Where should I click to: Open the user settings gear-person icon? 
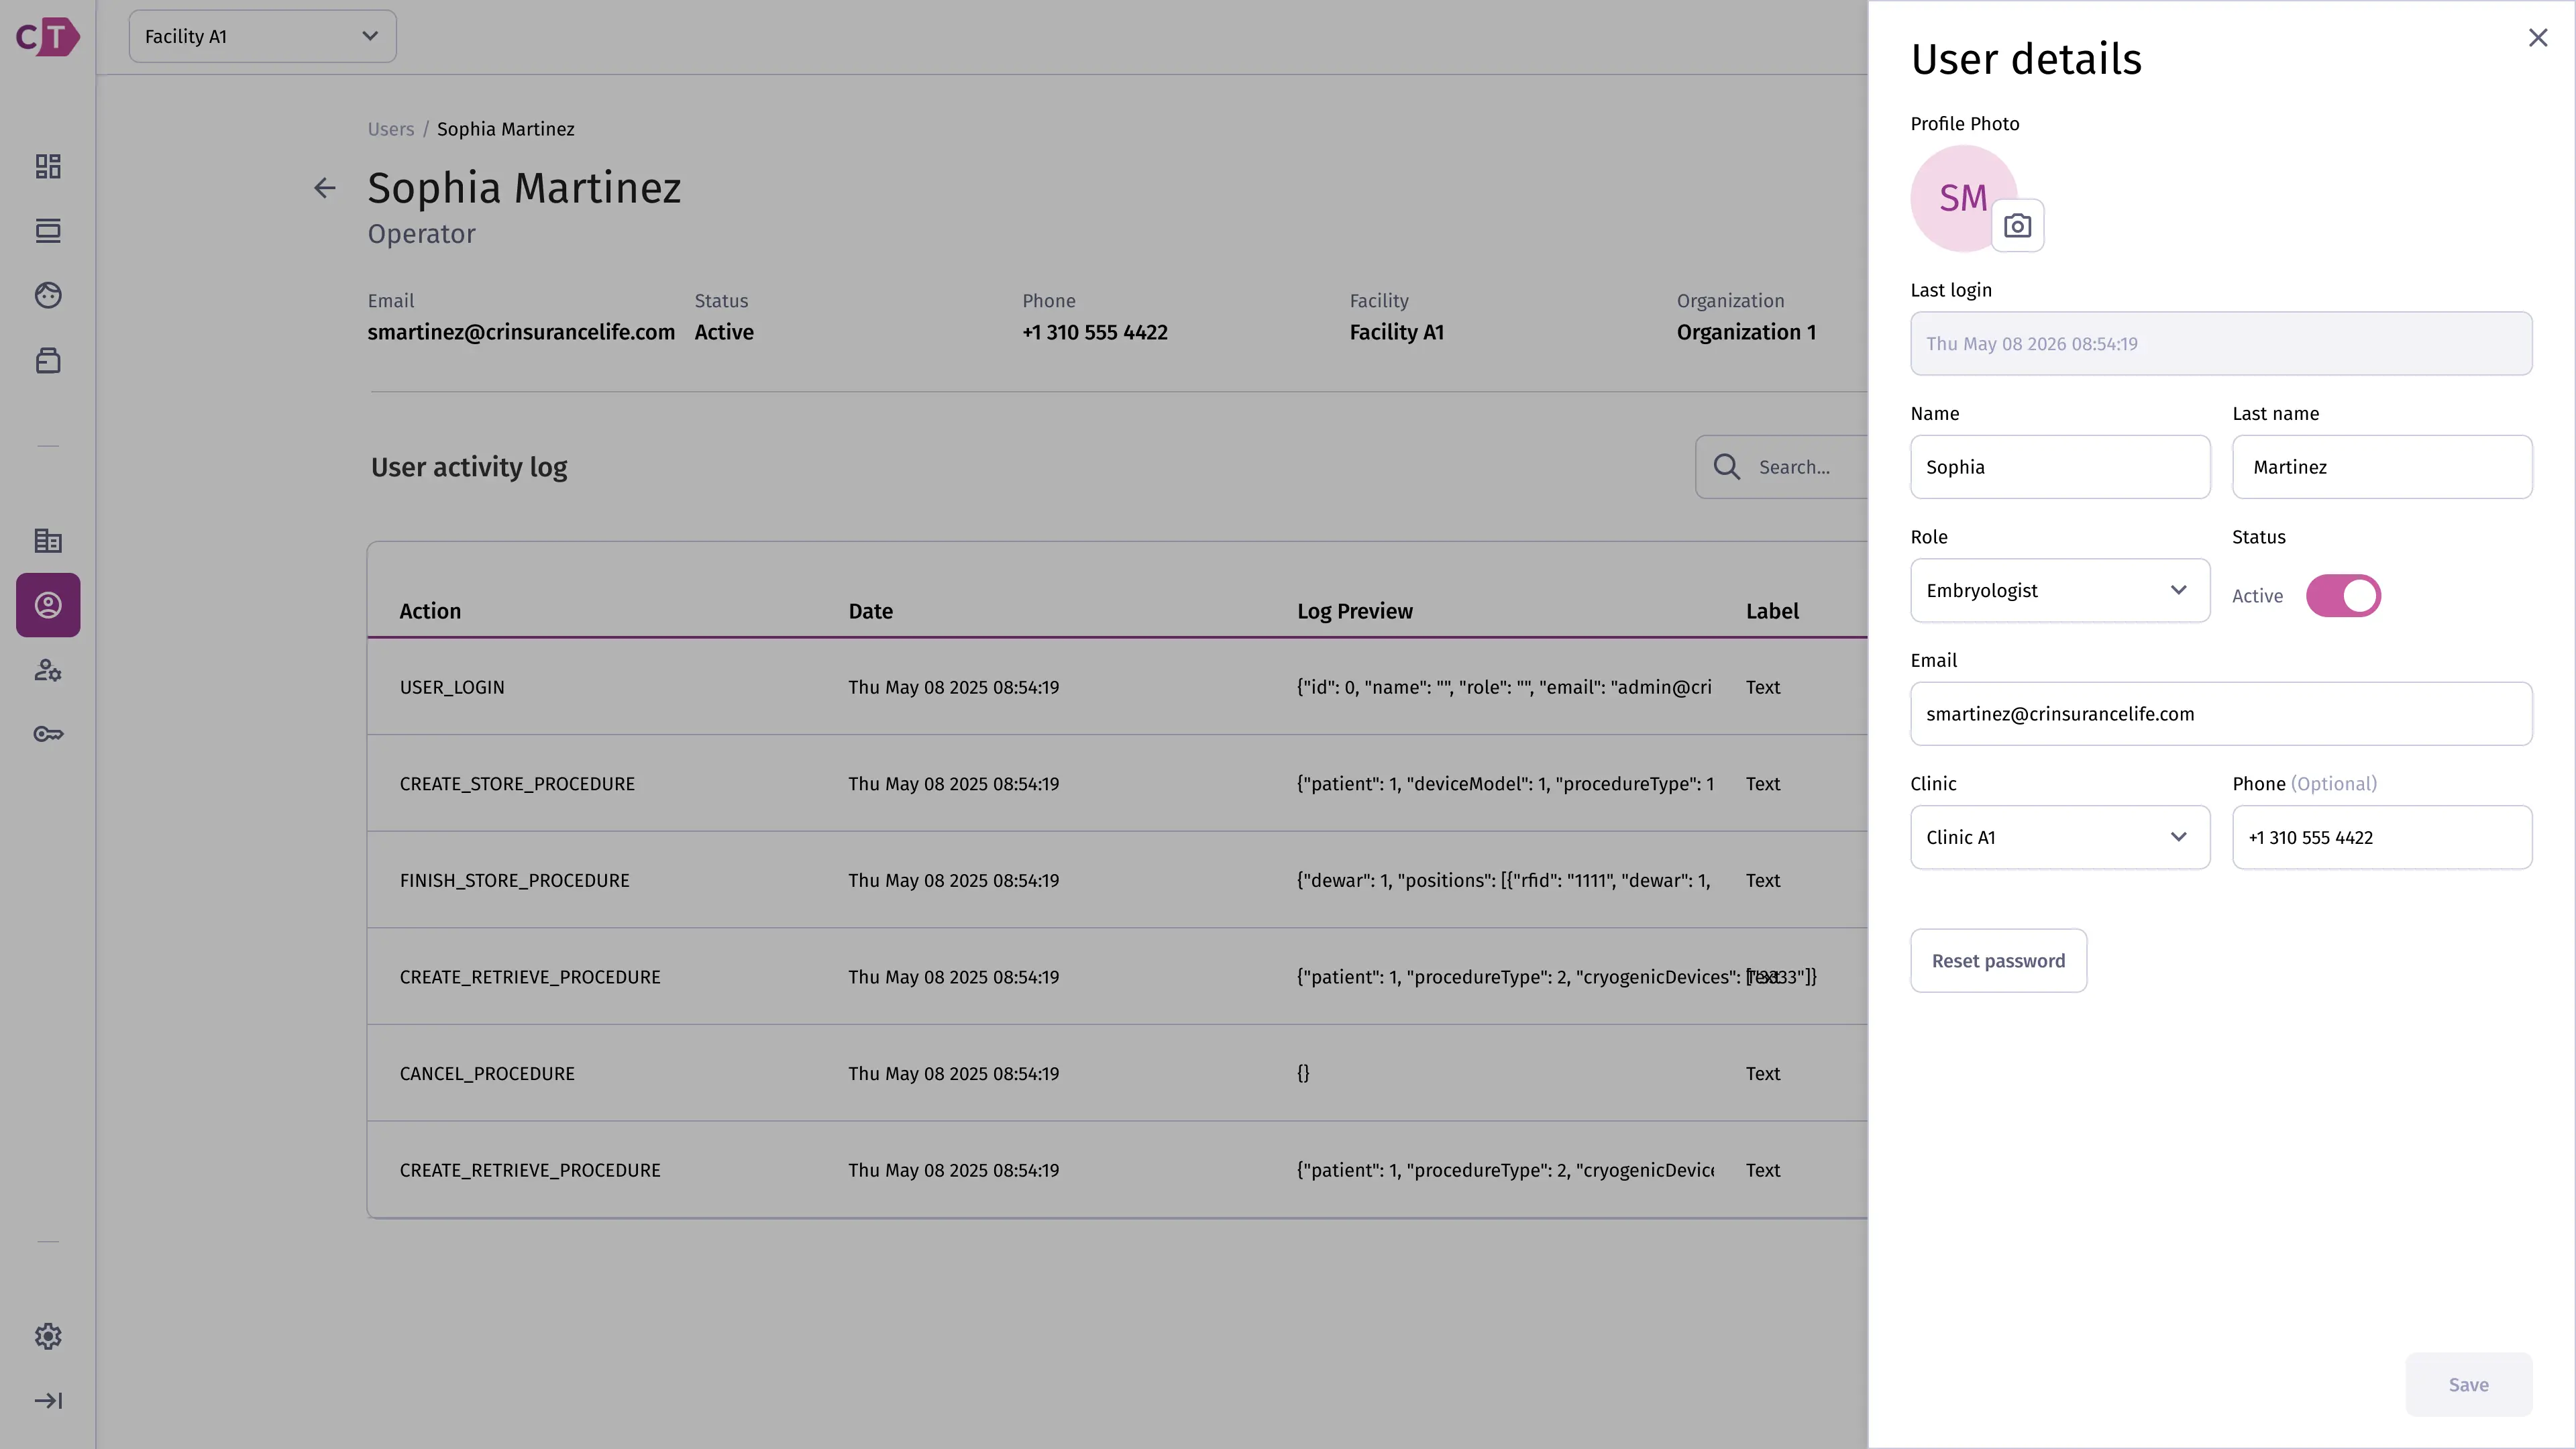[x=48, y=670]
